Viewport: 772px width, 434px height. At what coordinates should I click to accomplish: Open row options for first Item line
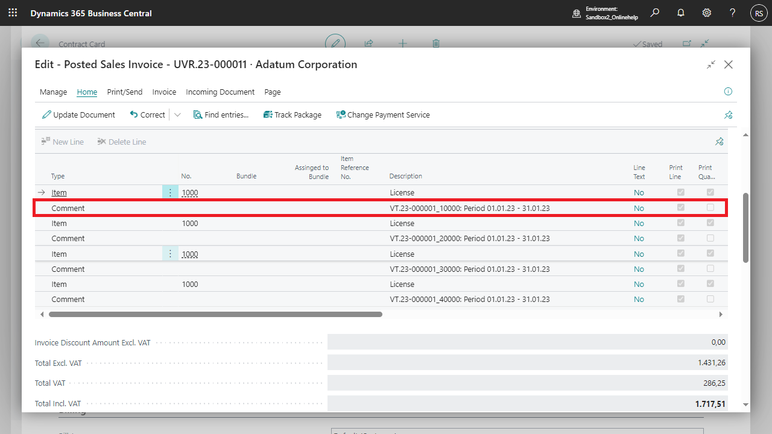point(170,192)
